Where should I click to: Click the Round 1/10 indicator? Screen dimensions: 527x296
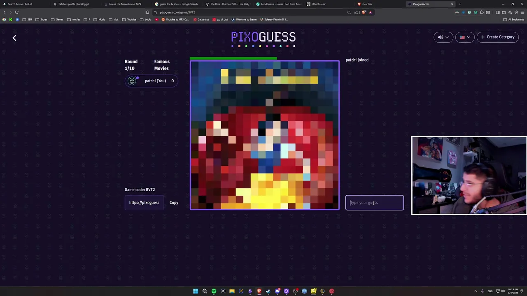(131, 65)
